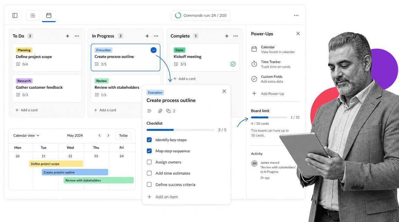399x222 pixels.
Task: Open the Kickoff meeting card
Action: click(205, 57)
